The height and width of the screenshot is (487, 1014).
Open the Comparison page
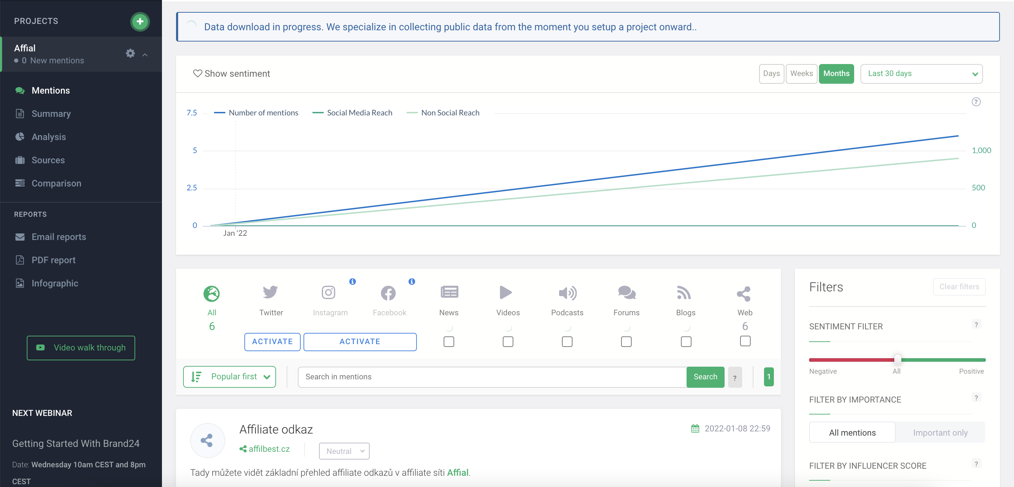tap(56, 183)
